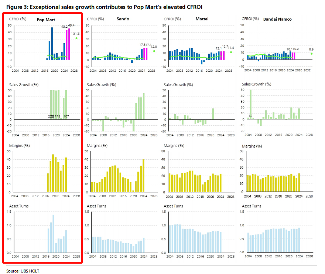The image size is (325, 274).
Task: Click the Bandai Namco Sales Growth (%) label
Action: coord(257,84)
